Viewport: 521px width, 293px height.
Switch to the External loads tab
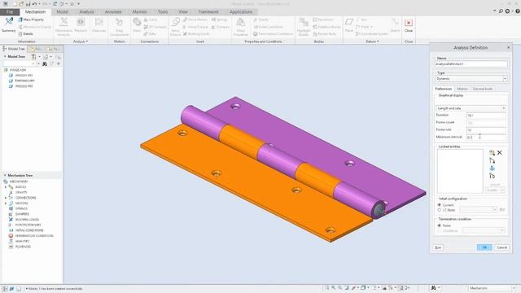[483, 89]
